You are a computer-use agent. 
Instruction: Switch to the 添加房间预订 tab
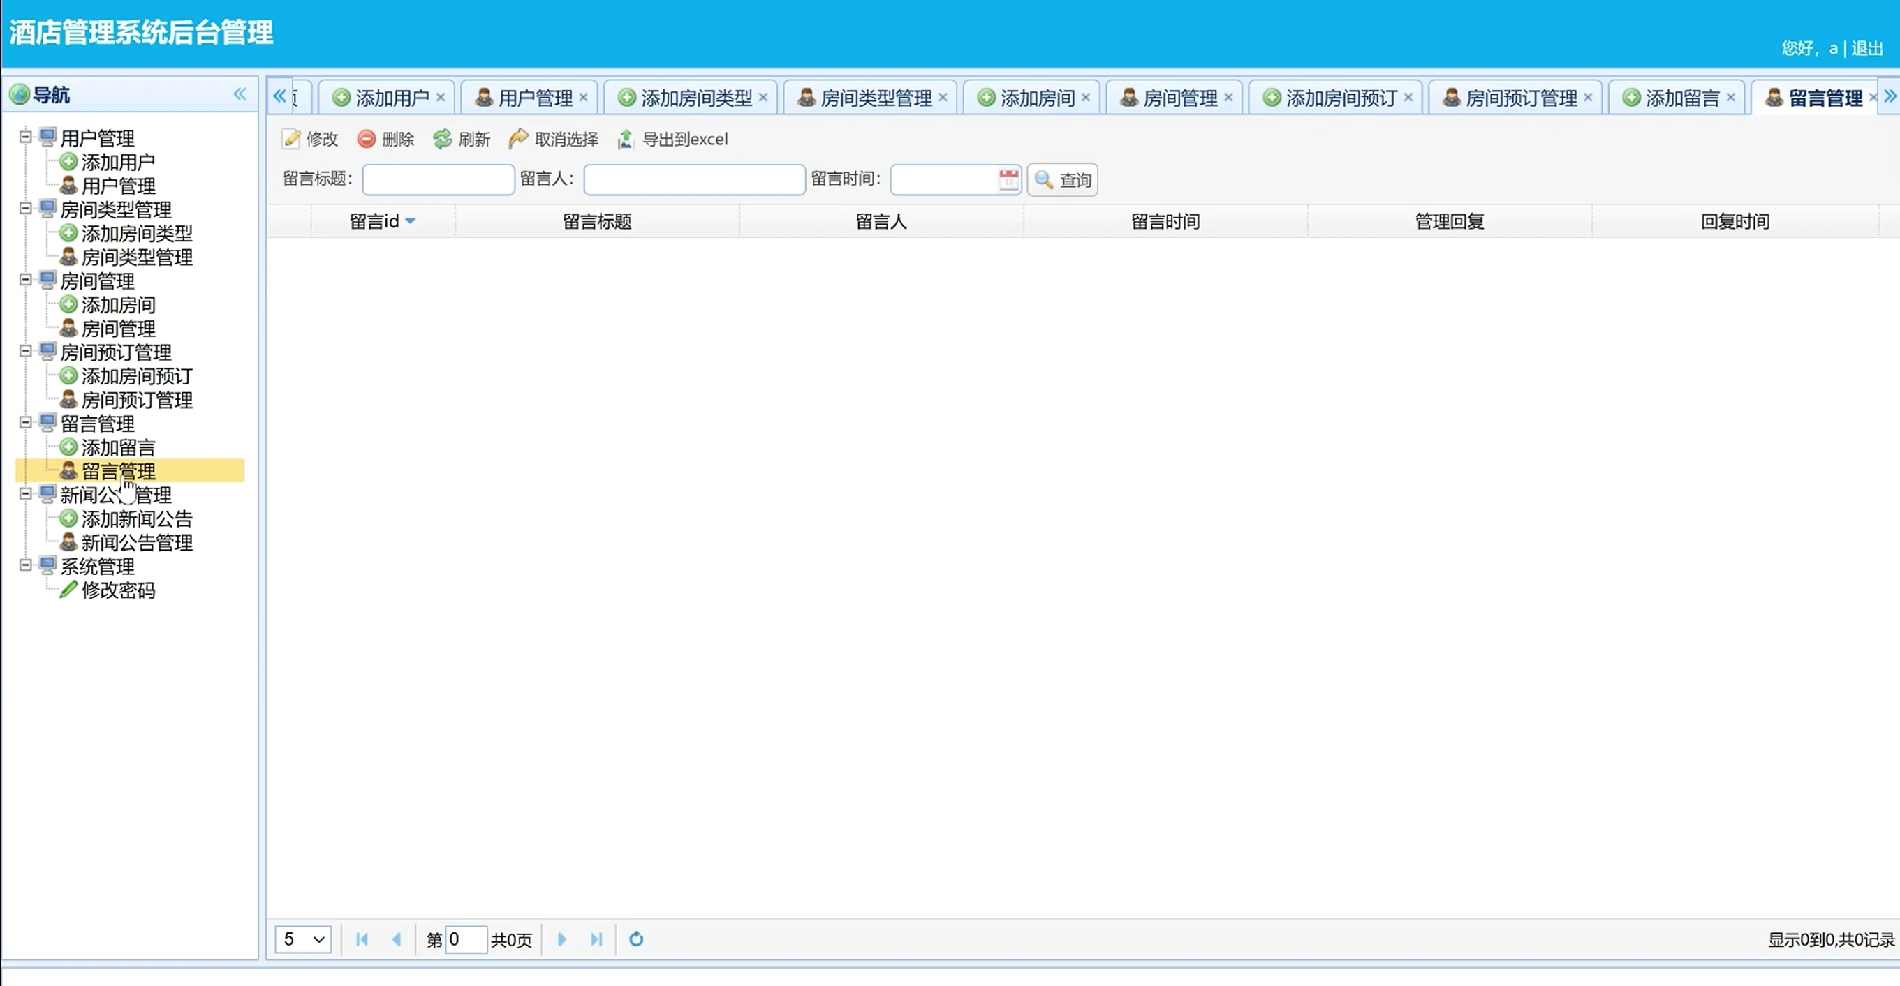coord(1340,98)
